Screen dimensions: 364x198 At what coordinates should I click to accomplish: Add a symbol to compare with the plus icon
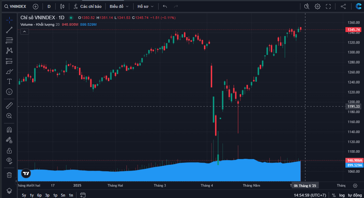(35, 6)
